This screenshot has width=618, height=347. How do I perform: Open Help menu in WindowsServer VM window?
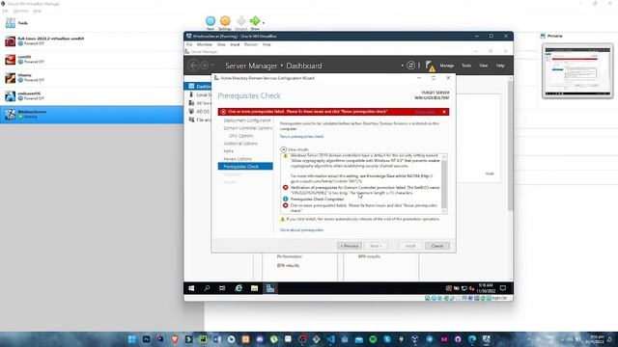[267, 44]
